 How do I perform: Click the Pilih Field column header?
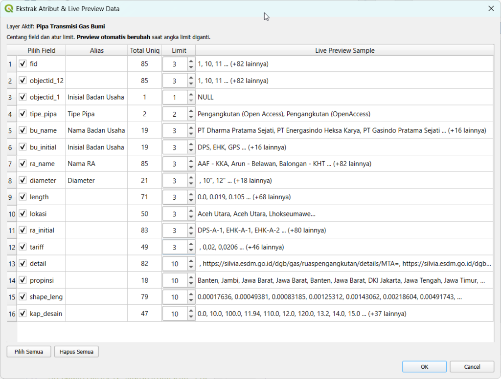click(x=42, y=50)
